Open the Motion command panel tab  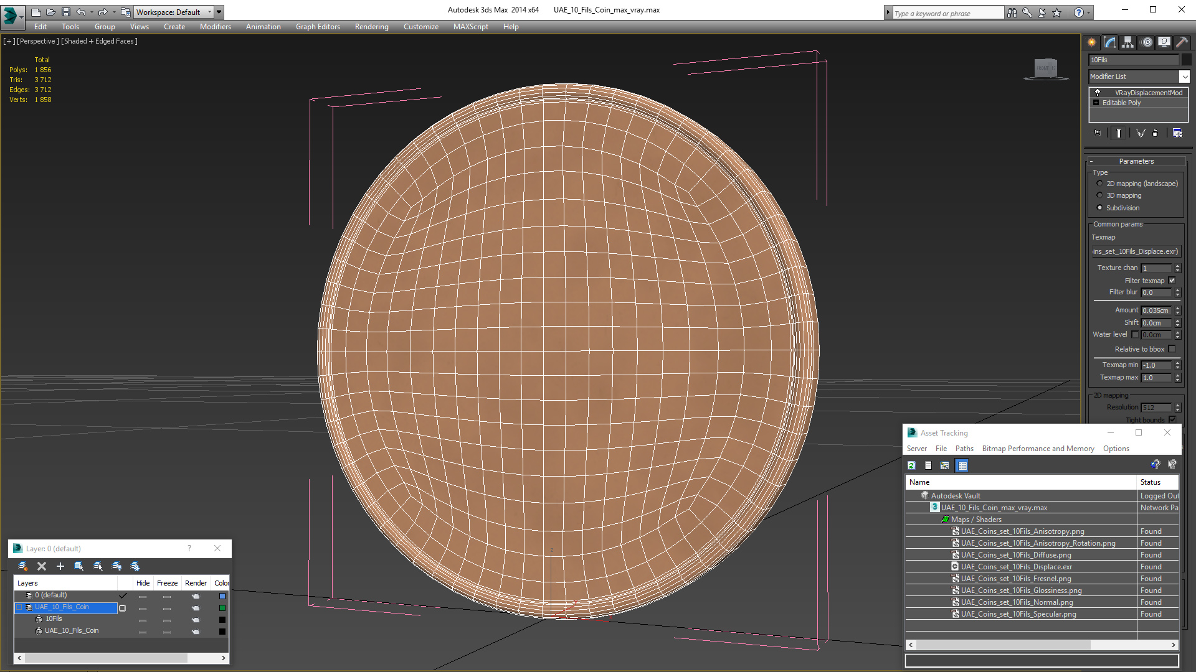1147,42
